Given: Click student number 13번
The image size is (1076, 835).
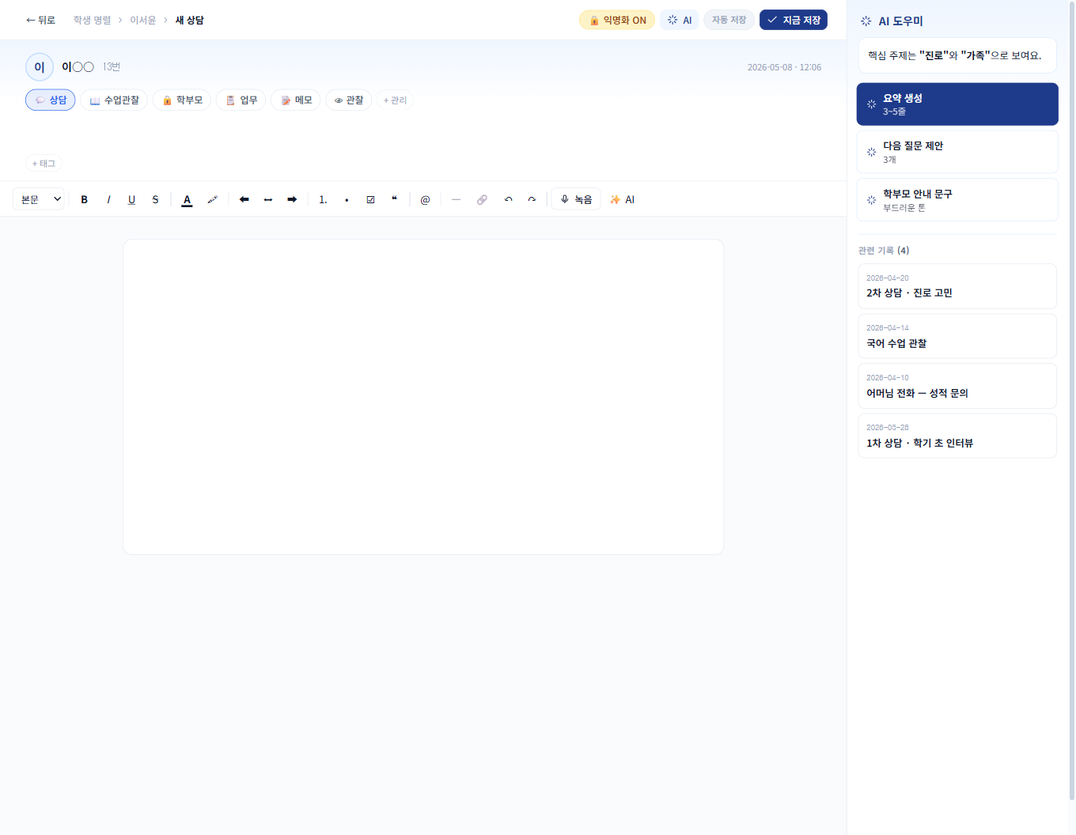Looking at the screenshot, I should pyautogui.click(x=112, y=67).
